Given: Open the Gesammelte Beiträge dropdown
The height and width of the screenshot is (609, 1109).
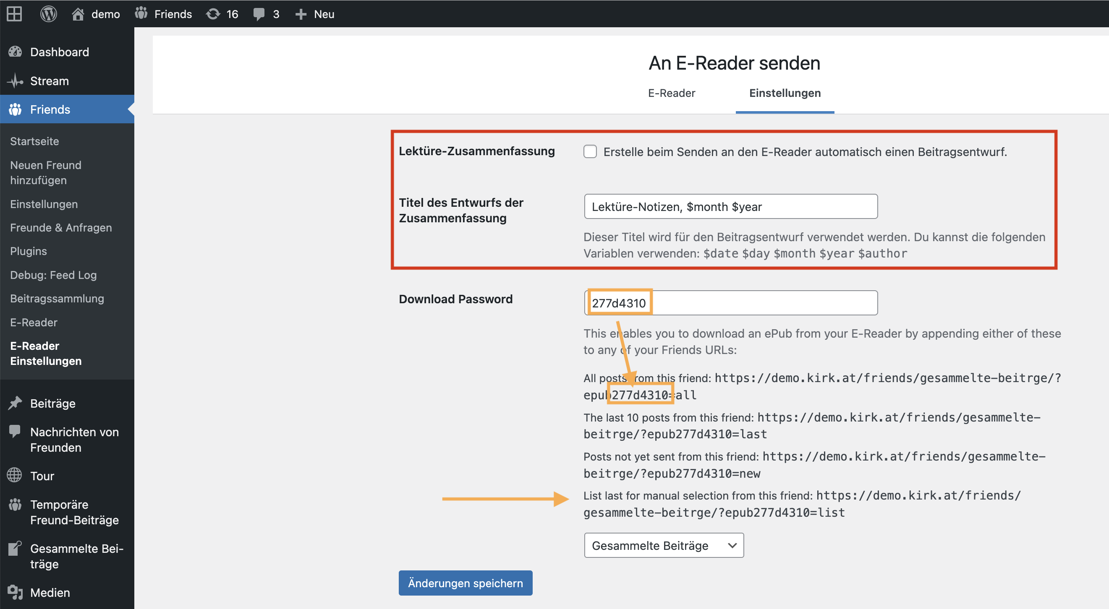Looking at the screenshot, I should (664, 545).
